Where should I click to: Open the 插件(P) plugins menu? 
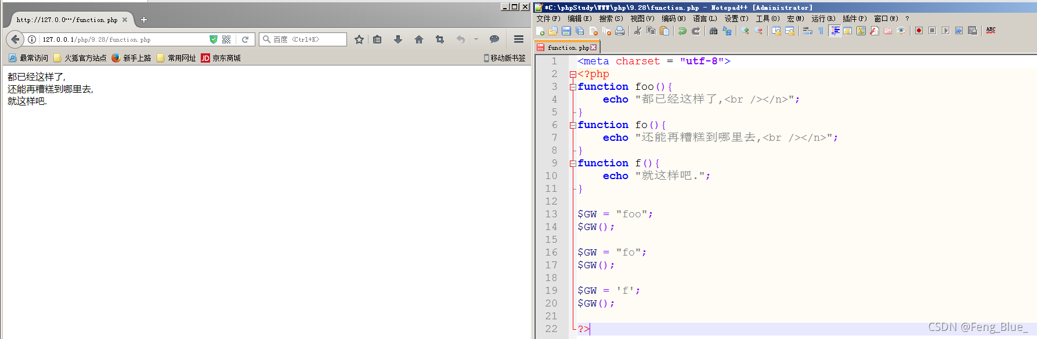854,19
